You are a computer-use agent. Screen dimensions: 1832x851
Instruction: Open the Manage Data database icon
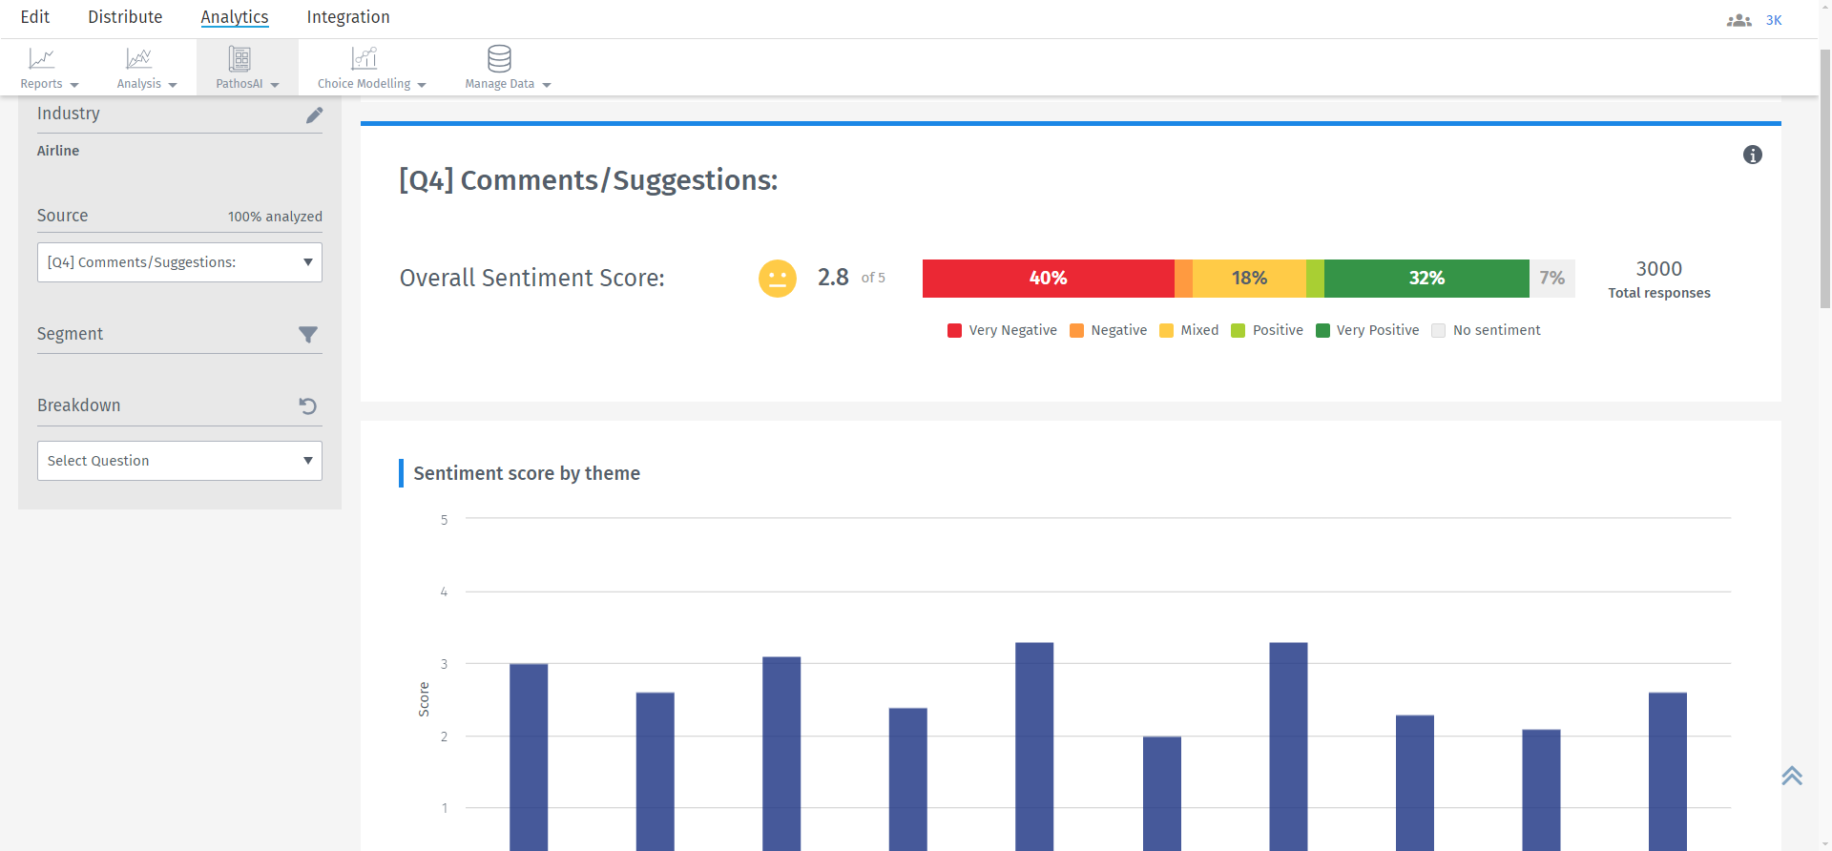[x=499, y=59]
